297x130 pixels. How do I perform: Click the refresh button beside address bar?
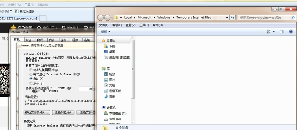(x=232, y=18)
